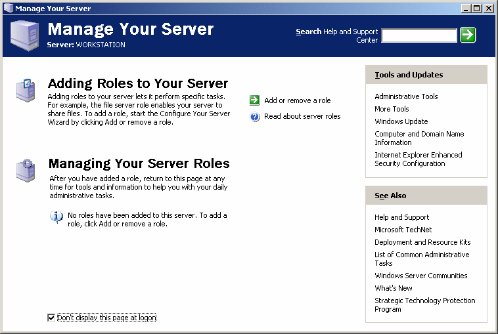Visit Windows Server Communities link
This screenshot has height=334, width=498.
(x=421, y=276)
